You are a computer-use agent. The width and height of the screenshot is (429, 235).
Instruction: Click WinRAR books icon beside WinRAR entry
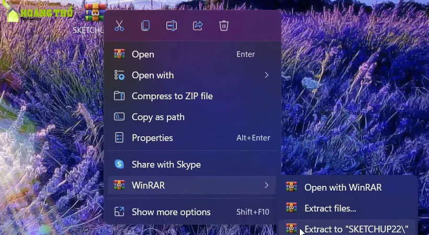pyautogui.click(x=119, y=185)
